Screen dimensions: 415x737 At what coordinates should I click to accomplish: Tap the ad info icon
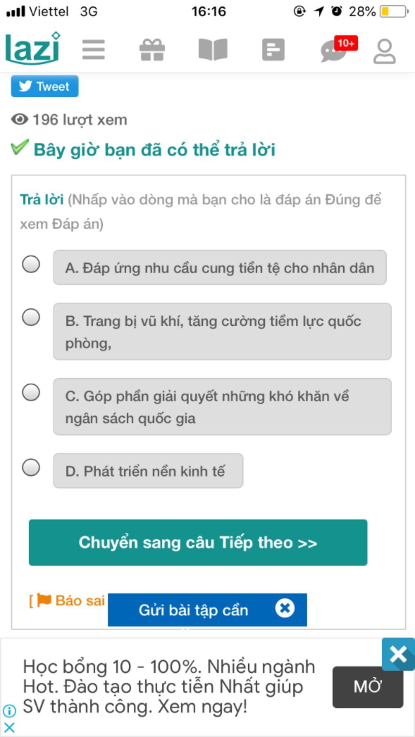pos(9,710)
